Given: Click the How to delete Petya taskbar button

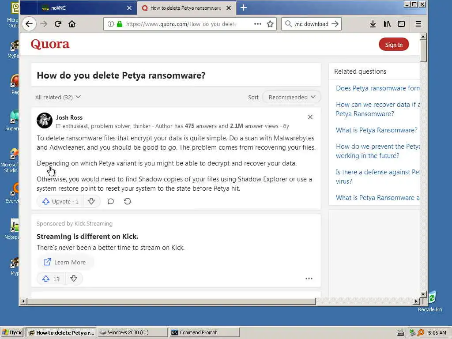Looking at the screenshot, I should pyautogui.click(x=61, y=332).
